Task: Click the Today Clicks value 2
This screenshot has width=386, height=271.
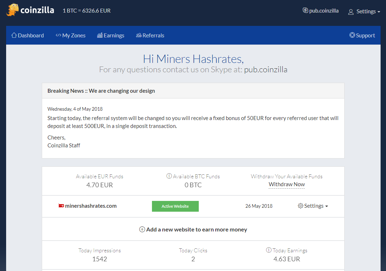Action: click(x=193, y=259)
